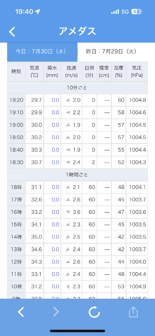
Task: Tap the home indicator bar at the bottom
Action: tap(77, 331)
